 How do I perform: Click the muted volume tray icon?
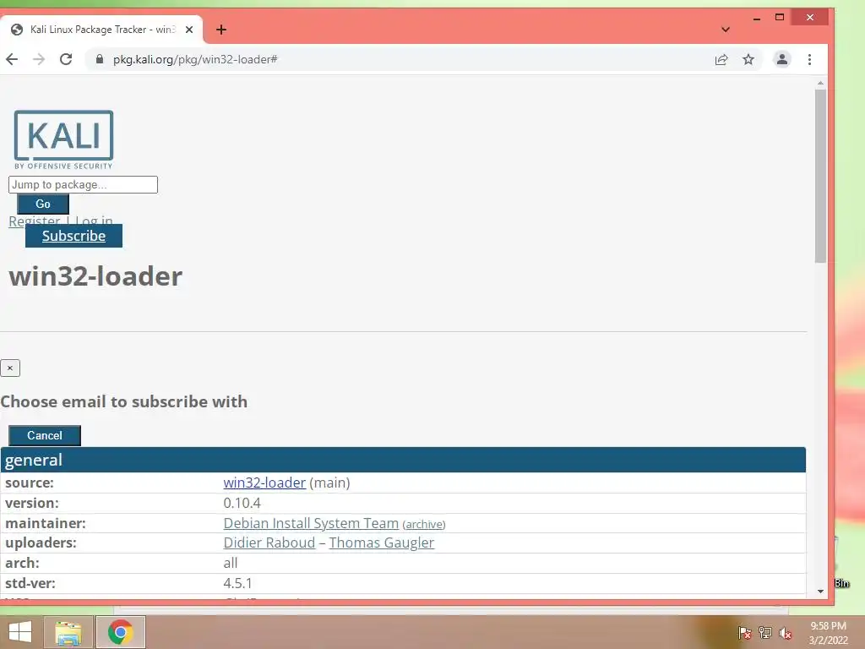pos(786,632)
